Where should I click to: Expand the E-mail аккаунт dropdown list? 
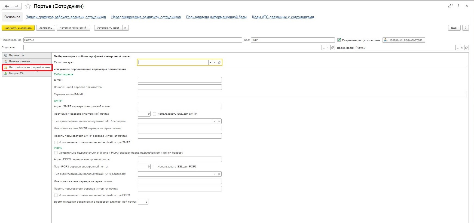pyautogui.click(x=210, y=62)
